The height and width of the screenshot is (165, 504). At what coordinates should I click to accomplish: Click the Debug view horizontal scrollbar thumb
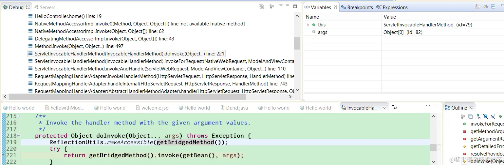pyautogui.click(x=127, y=97)
